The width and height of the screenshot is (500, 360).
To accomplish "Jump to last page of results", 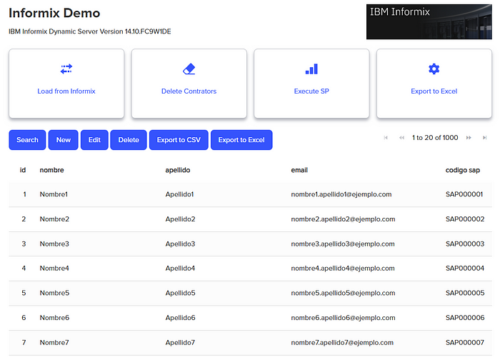I will 485,137.
